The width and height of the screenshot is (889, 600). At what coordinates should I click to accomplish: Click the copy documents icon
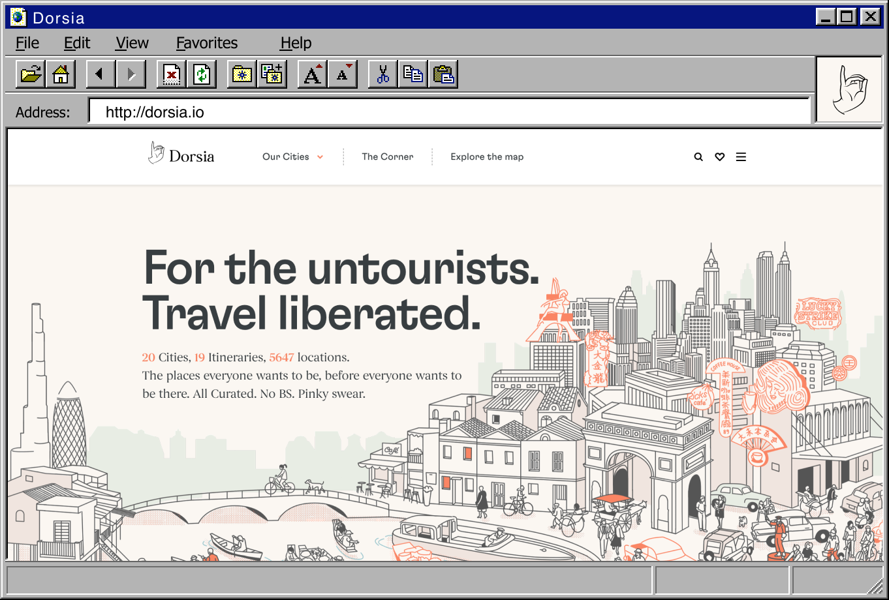coord(413,74)
